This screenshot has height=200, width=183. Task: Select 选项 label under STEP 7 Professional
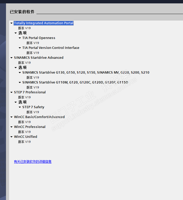tap(22, 102)
